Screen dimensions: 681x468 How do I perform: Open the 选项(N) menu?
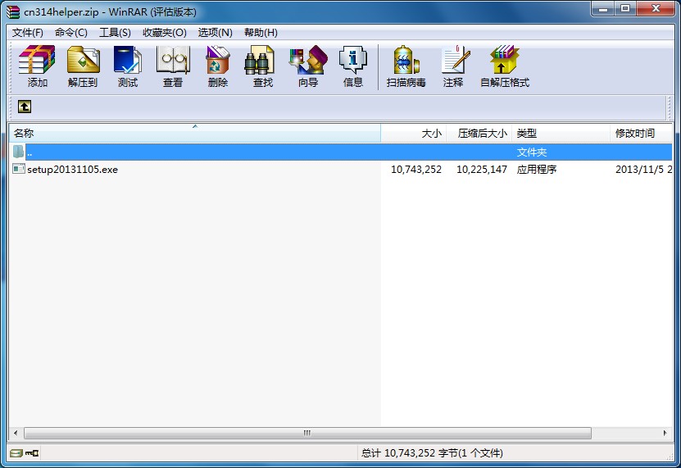click(215, 33)
